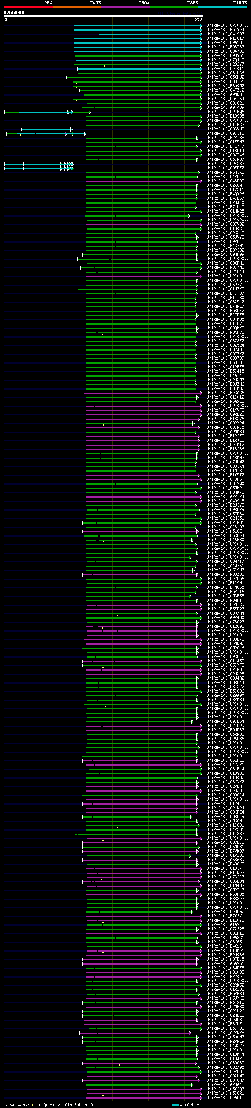Select label UniRef100_Q04016
This screenshot has height=1108, width=251.
[x=225, y=69]
